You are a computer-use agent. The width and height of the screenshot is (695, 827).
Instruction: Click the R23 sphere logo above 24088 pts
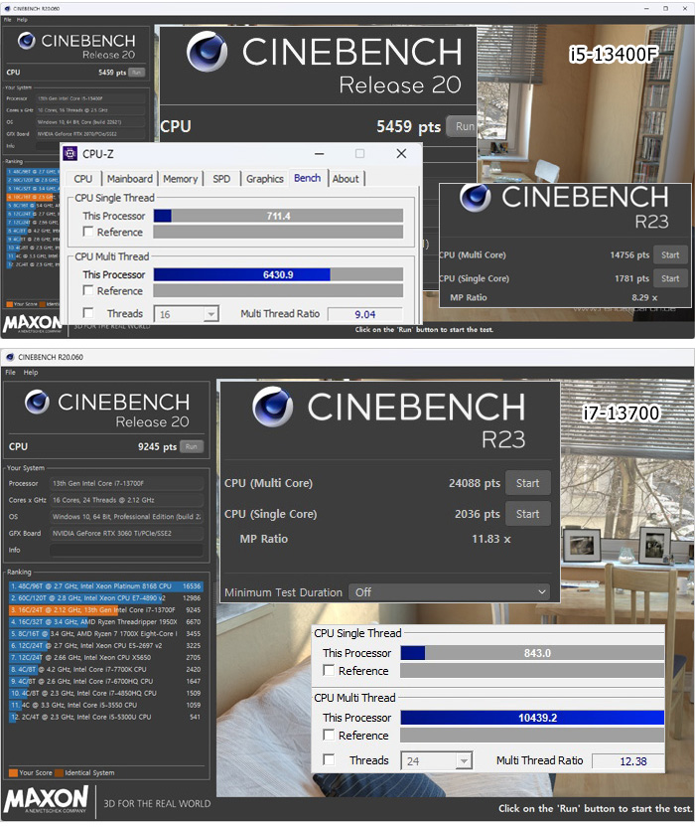(x=274, y=408)
